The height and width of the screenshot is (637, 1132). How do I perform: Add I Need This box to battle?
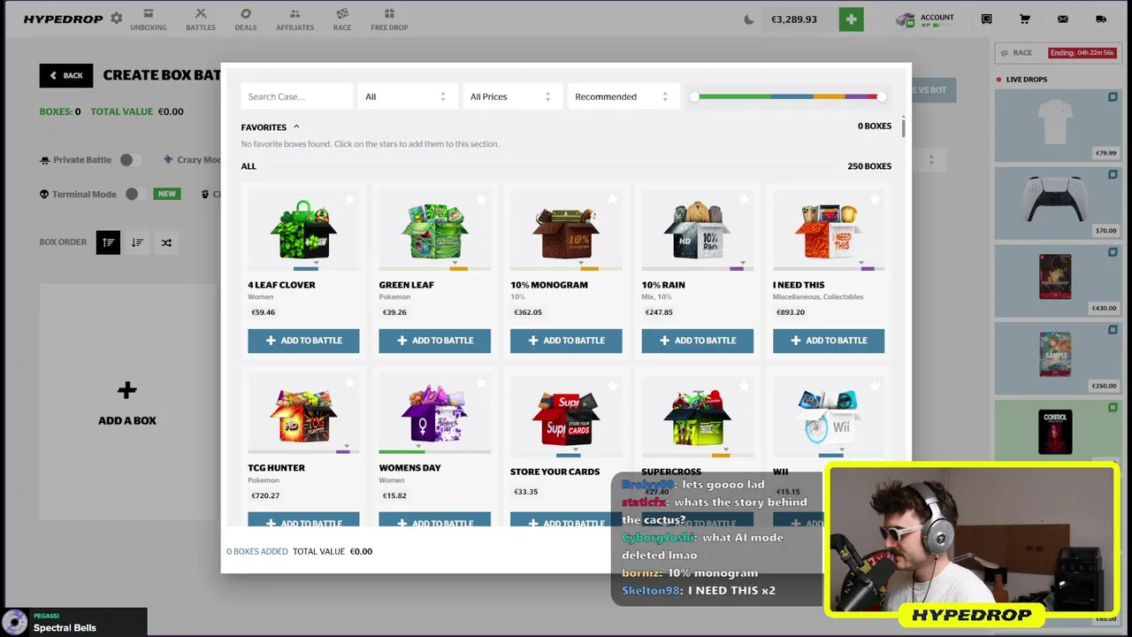(x=829, y=341)
